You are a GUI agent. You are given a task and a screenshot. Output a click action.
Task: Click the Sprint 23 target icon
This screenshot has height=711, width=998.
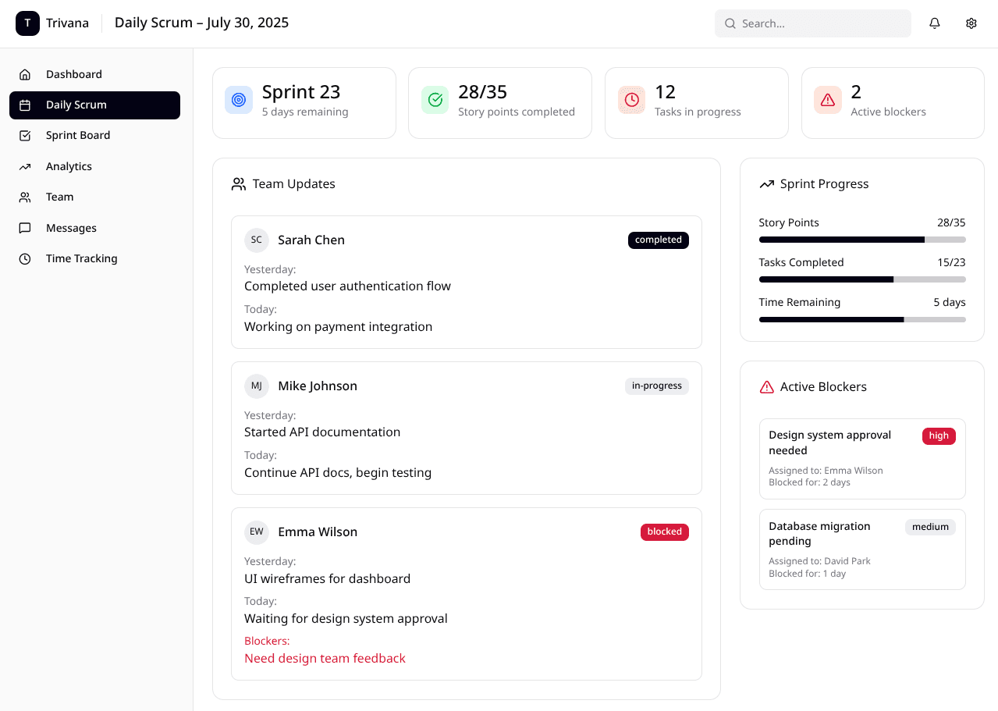tap(239, 100)
